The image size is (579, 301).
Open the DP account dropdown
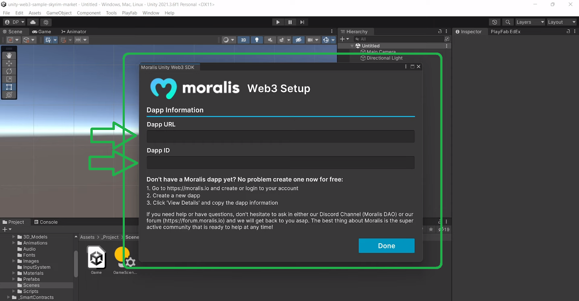point(14,22)
